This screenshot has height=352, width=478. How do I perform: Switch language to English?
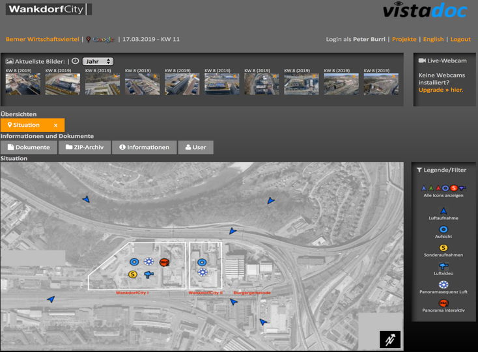(433, 39)
